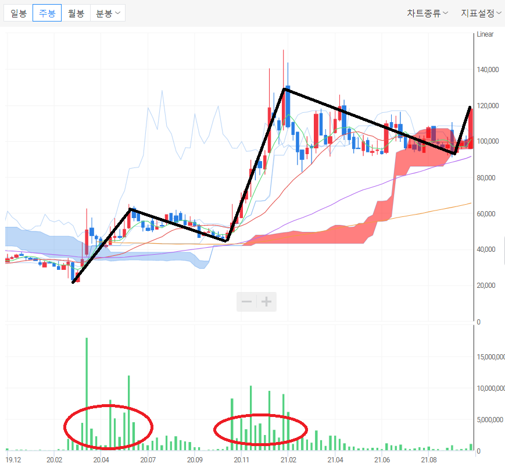
Task: Click the 10,000,000 volume axis label
Action: pos(490,388)
